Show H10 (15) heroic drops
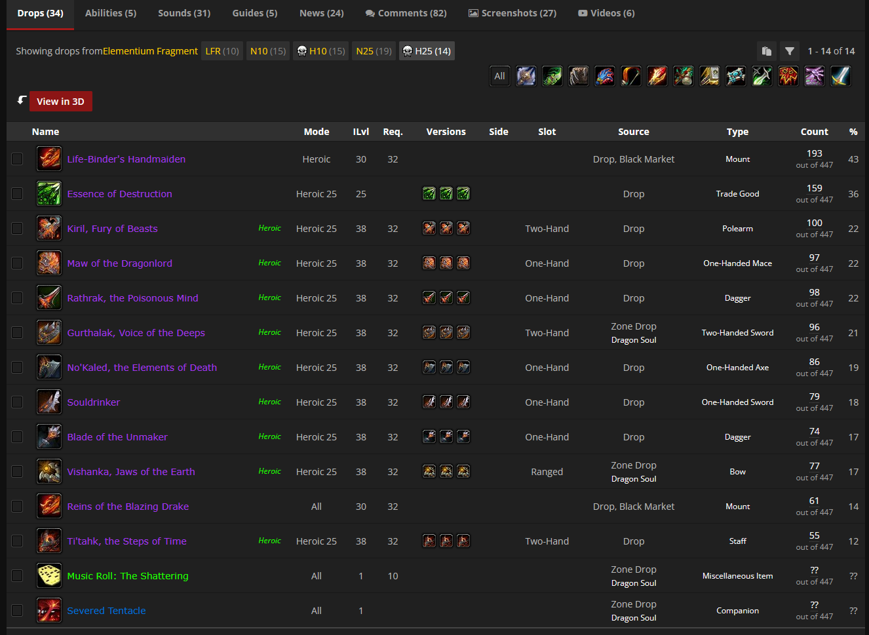Image resolution: width=869 pixels, height=635 pixels. coord(320,51)
